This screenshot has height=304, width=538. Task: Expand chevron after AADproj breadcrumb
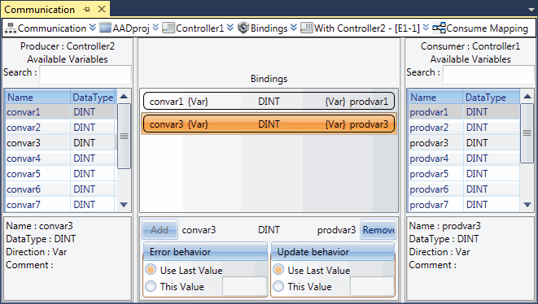(x=155, y=27)
